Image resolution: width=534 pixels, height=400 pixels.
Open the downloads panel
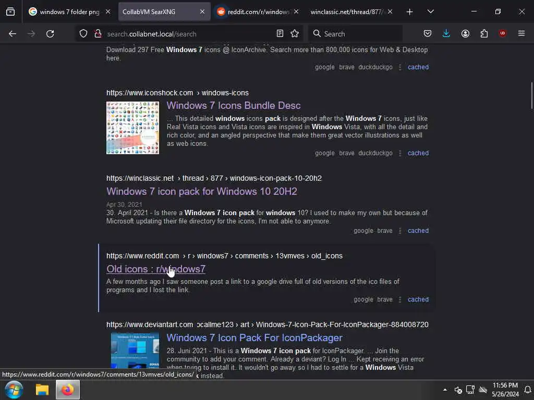point(446,34)
